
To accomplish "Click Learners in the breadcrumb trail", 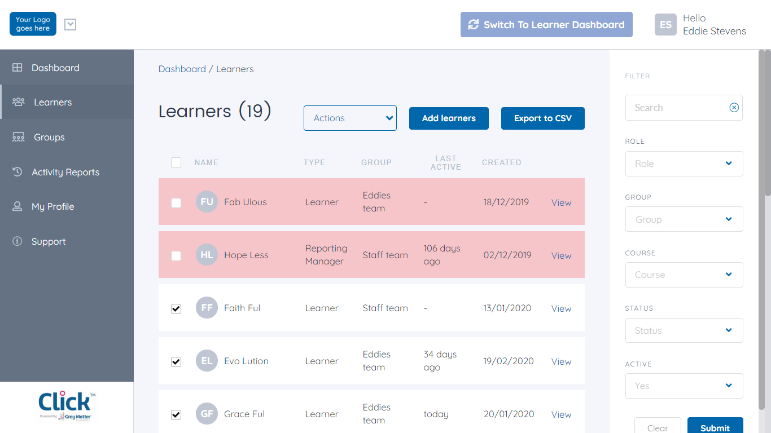I will tap(235, 69).
